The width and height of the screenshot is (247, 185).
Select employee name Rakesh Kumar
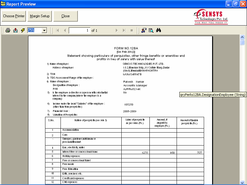pyautogui.click(x=134, y=82)
